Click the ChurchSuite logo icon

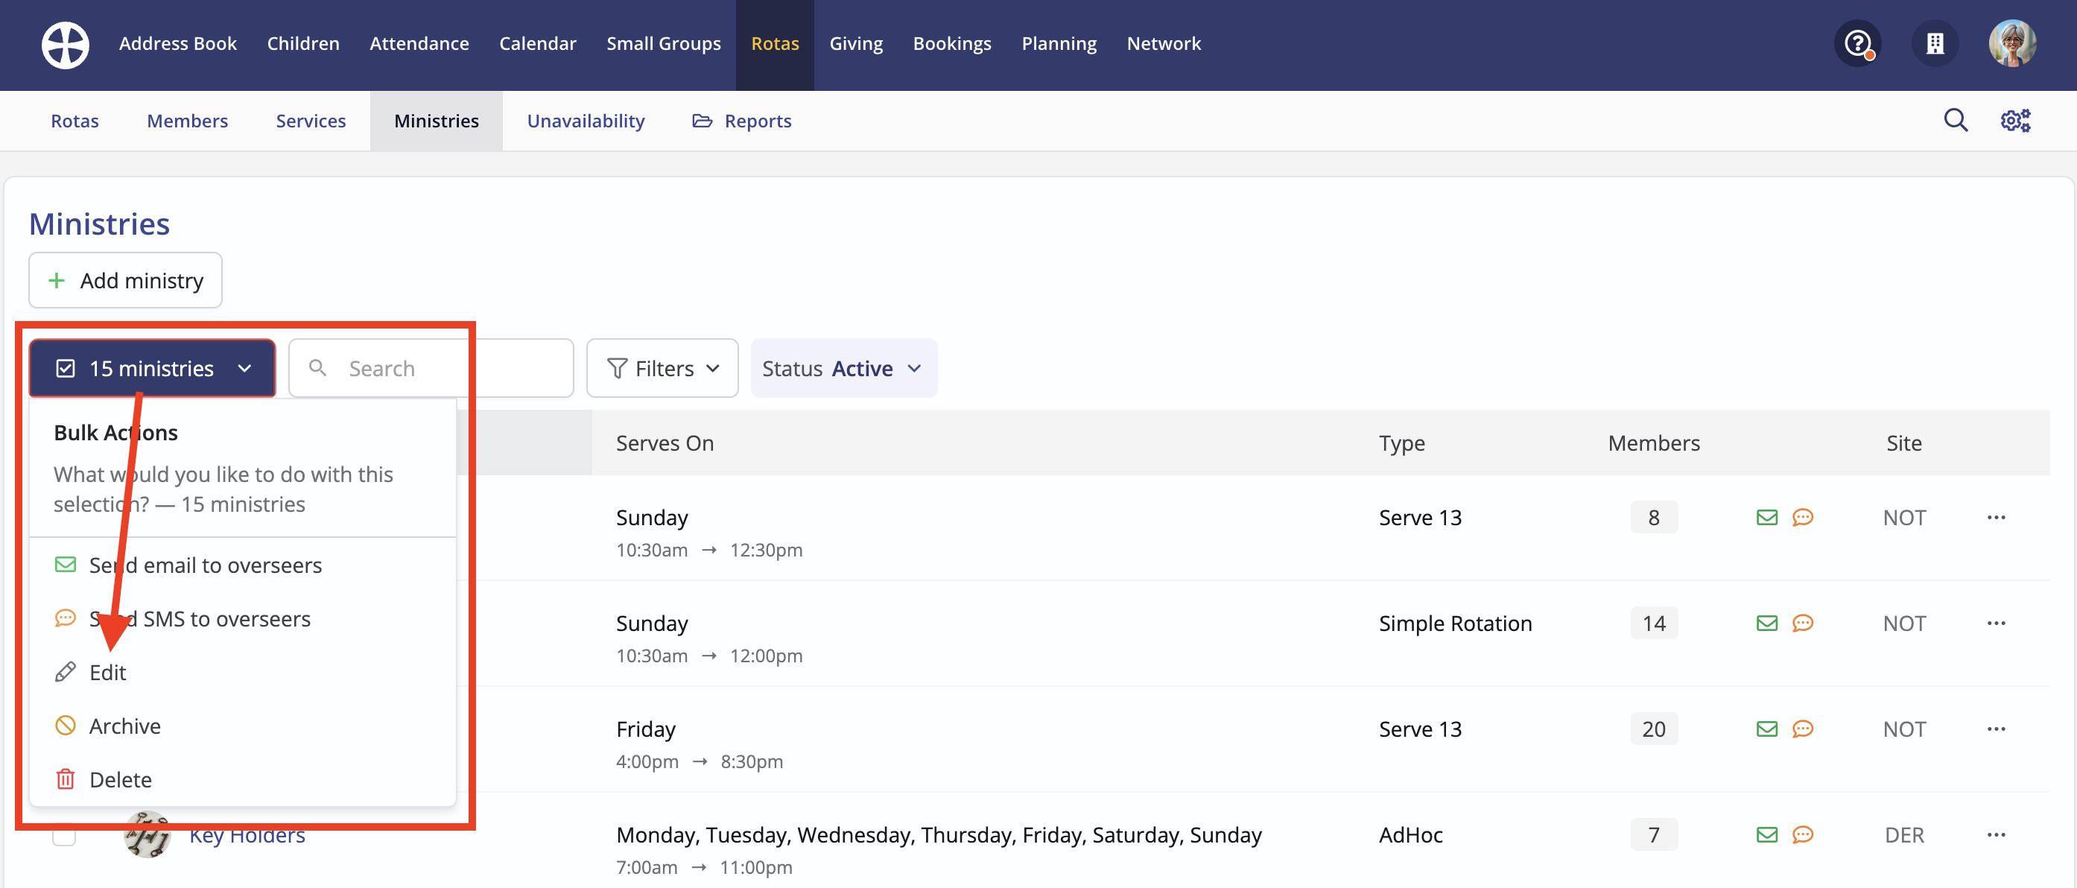tap(66, 45)
